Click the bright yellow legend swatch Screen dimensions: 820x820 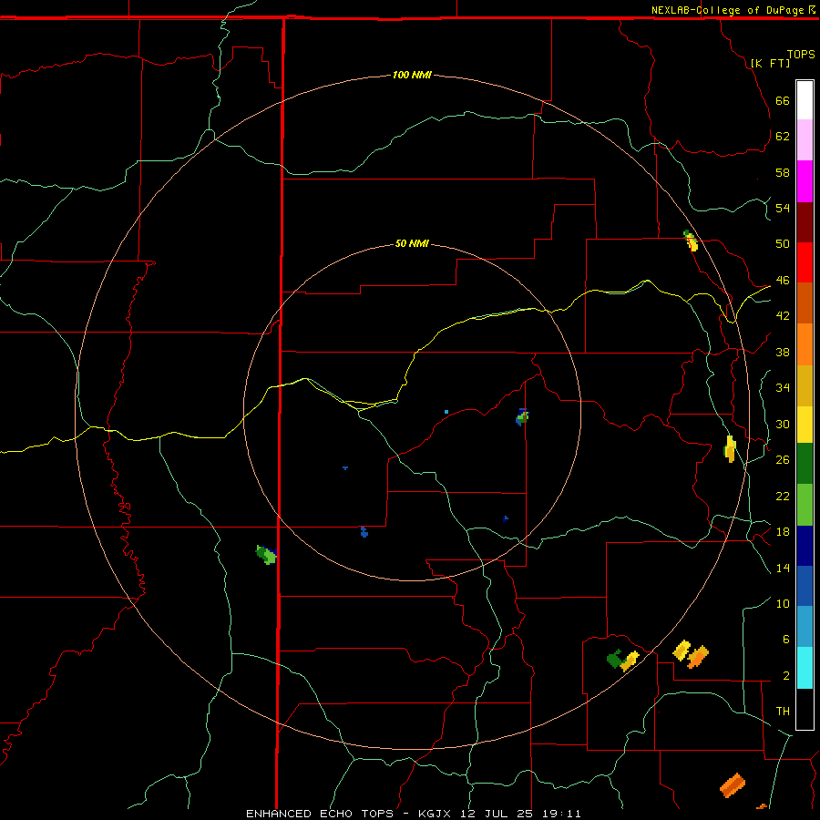point(805,425)
